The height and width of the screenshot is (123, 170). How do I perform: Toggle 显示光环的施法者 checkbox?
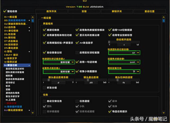[77, 35]
